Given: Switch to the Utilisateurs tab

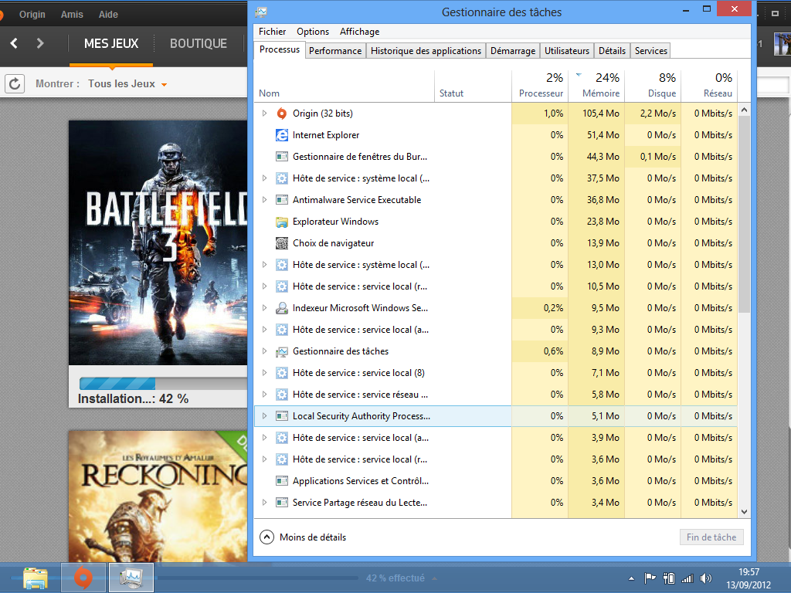Looking at the screenshot, I should (x=567, y=51).
